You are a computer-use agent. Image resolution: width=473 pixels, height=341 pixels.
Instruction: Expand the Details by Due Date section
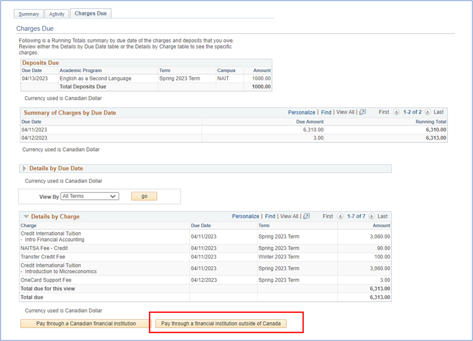25,168
